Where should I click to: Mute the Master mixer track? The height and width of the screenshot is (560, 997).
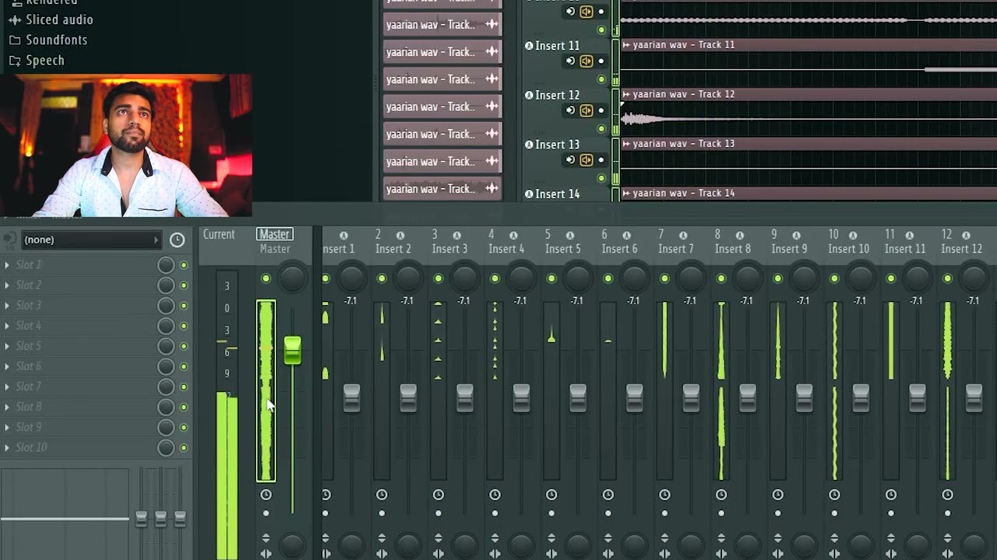click(266, 278)
